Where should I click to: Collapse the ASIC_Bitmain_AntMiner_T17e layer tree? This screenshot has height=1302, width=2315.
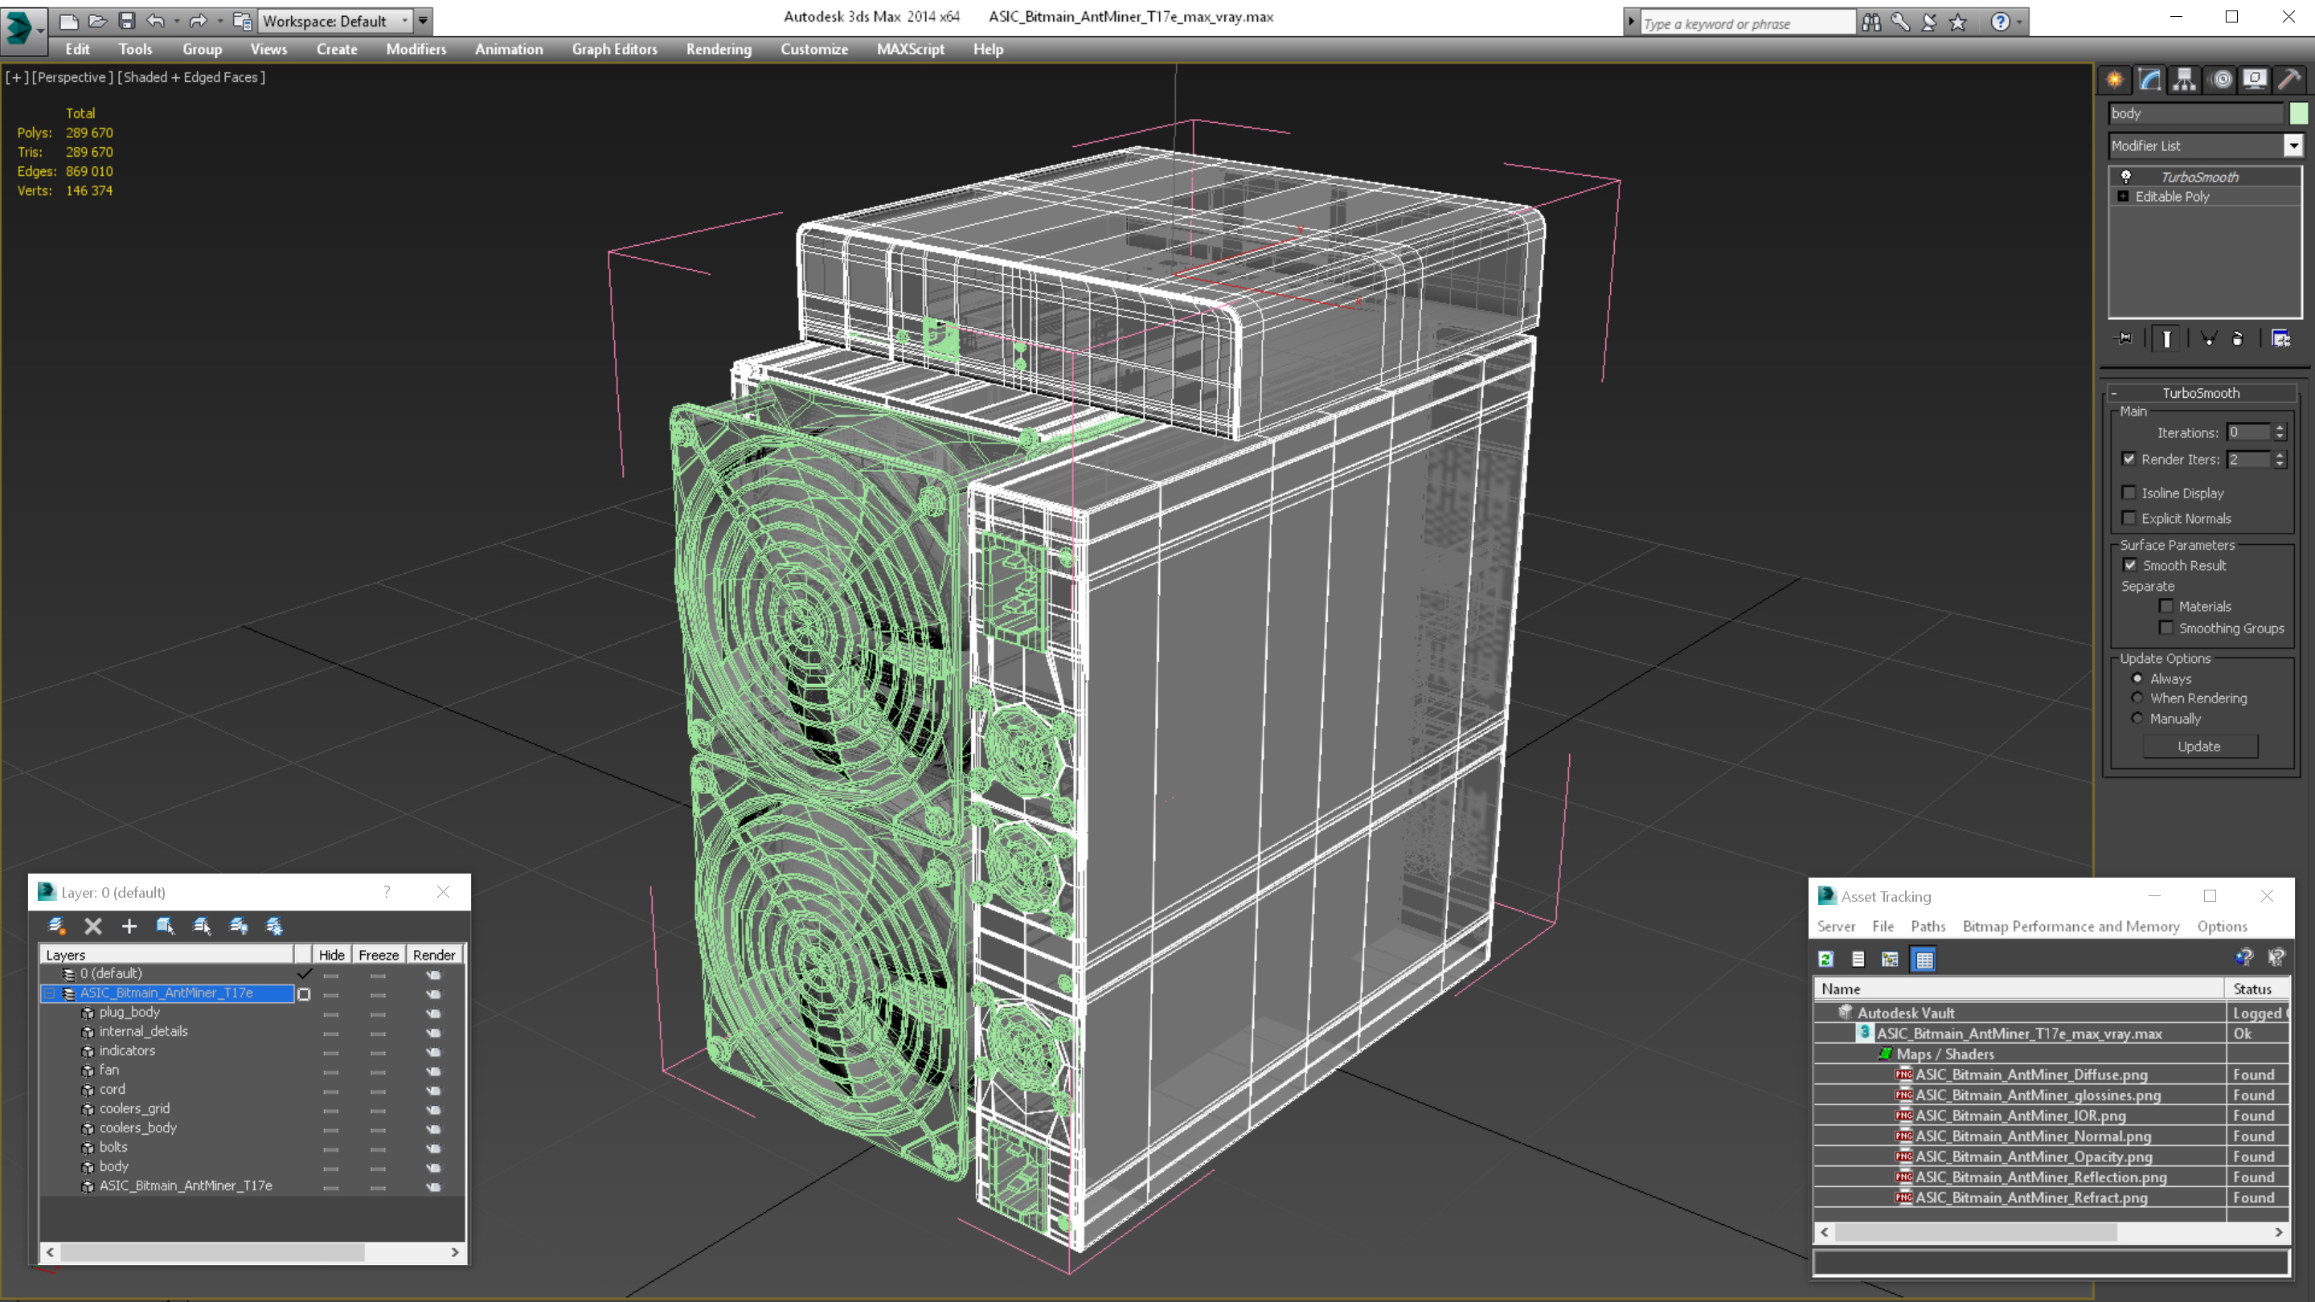pos(49,994)
